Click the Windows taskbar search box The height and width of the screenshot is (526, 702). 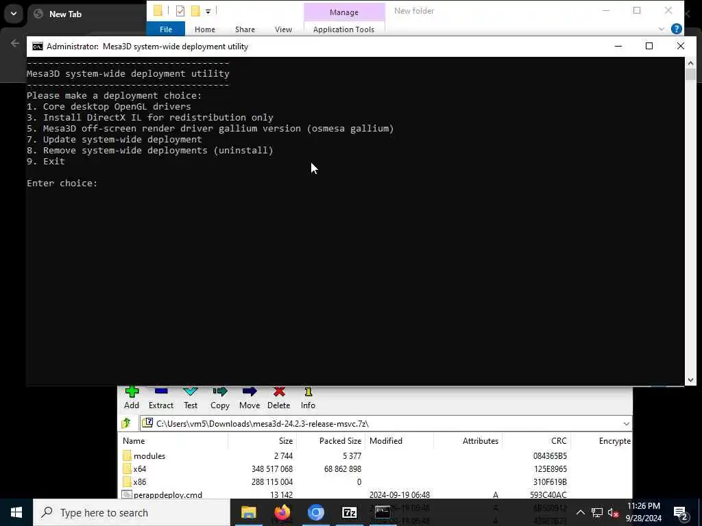pos(132,512)
